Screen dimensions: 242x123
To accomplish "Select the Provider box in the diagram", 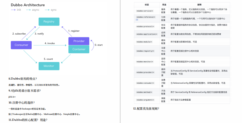I will pos(79,41).
